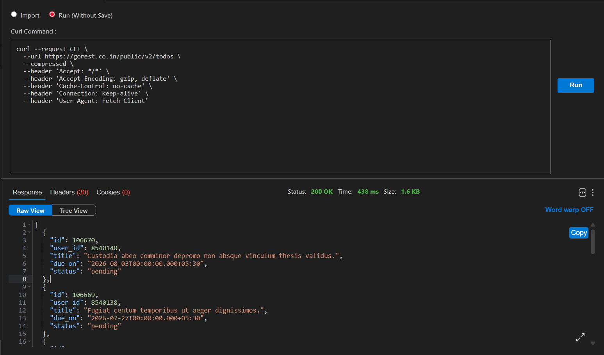604x355 pixels.
Task: Click the pending status value on line 14
Action: coord(104,326)
